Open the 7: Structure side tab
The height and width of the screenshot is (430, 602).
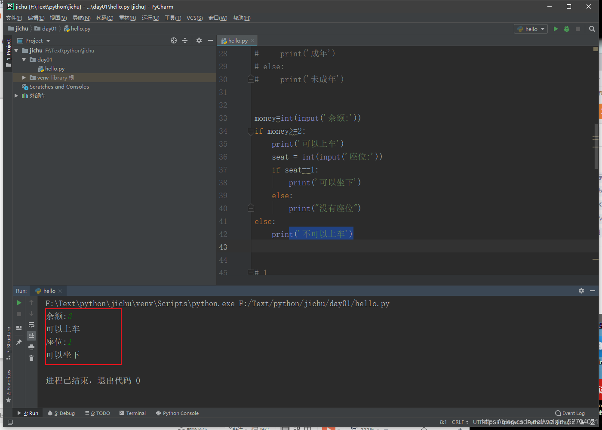[8, 343]
